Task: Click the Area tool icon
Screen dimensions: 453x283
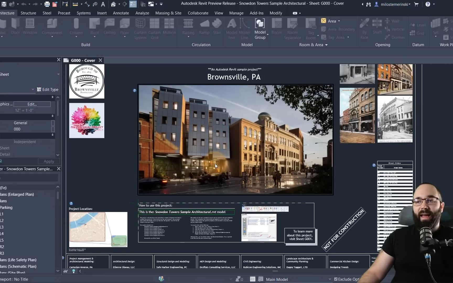Action: tap(324, 21)
